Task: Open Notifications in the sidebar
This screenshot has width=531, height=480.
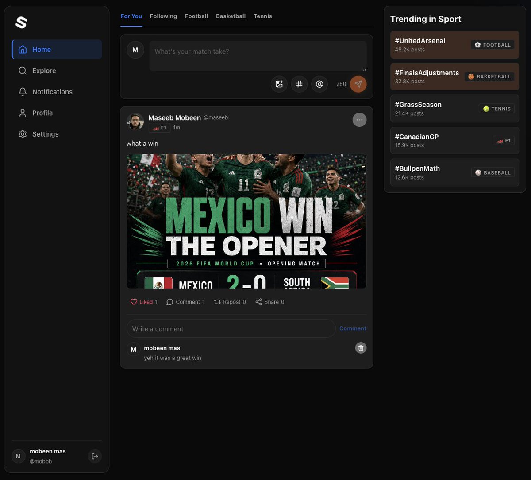Action: coord(57,92)
